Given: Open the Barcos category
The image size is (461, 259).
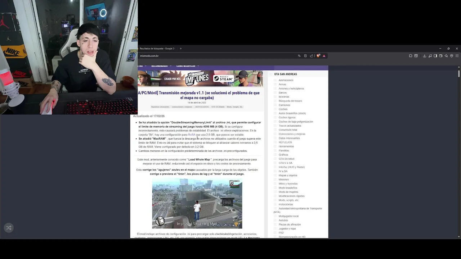Looking at the screenshot, I should 283,93.
